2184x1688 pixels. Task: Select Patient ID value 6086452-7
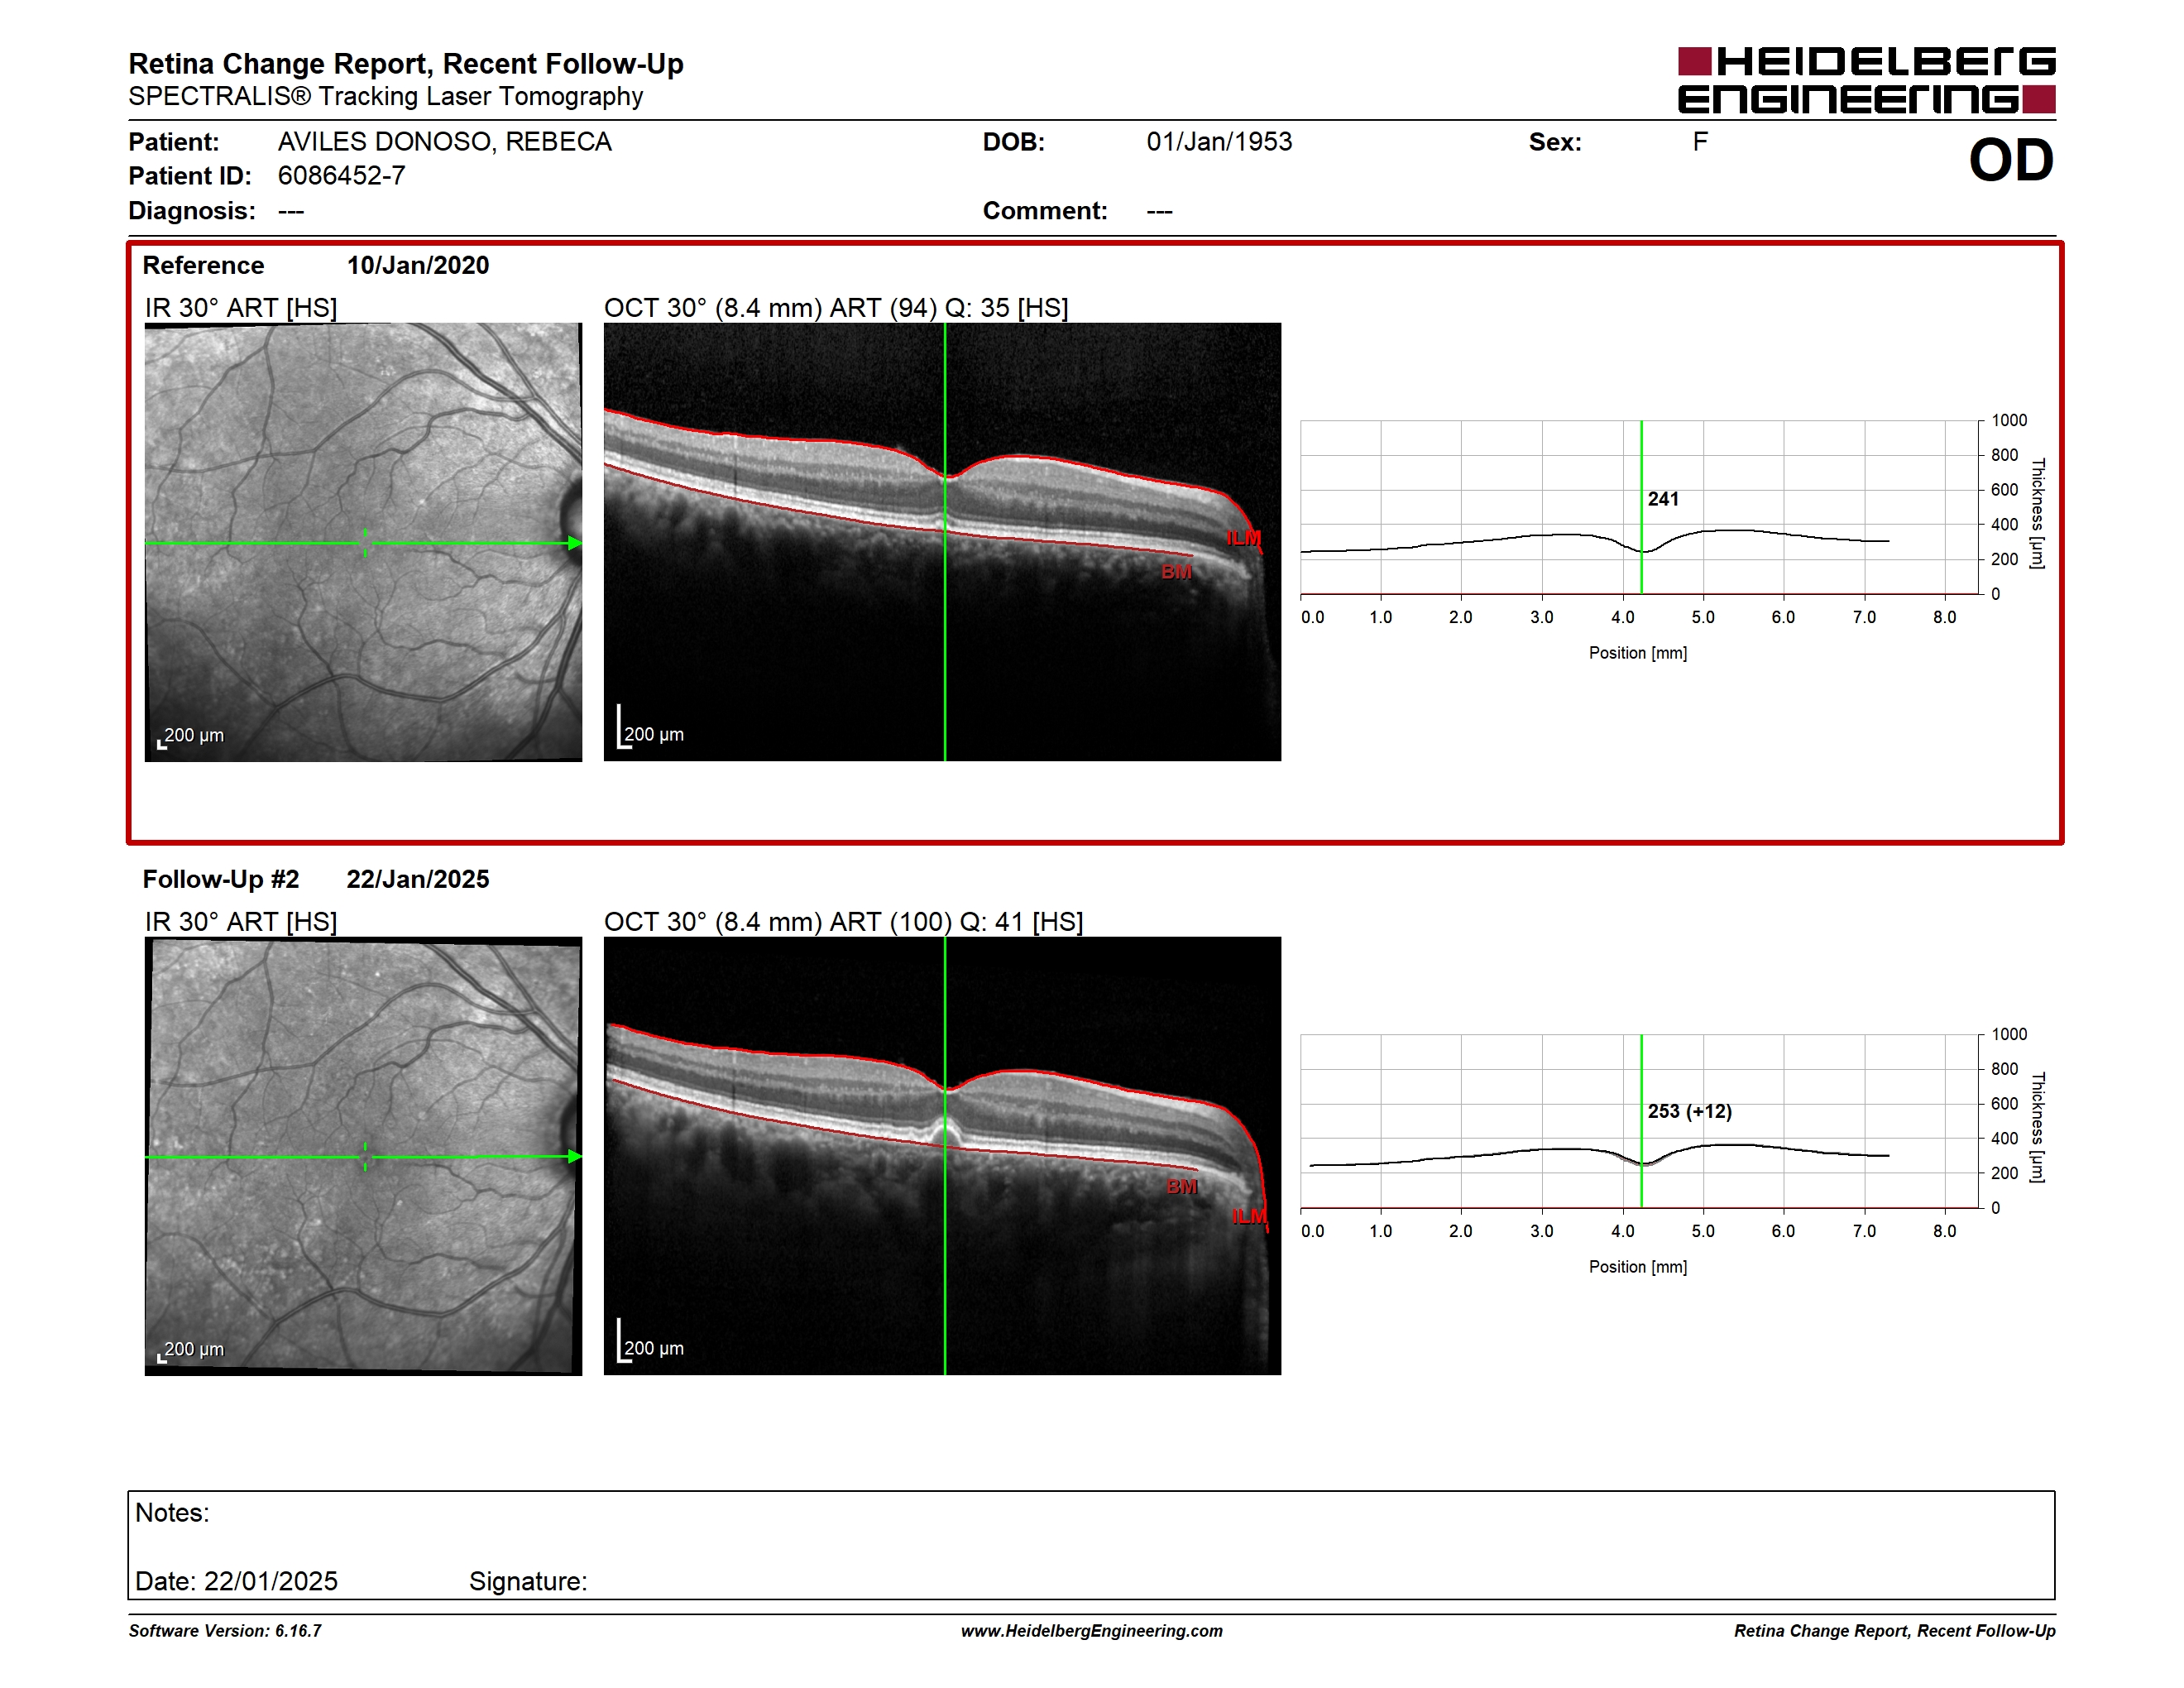[341, 176]
